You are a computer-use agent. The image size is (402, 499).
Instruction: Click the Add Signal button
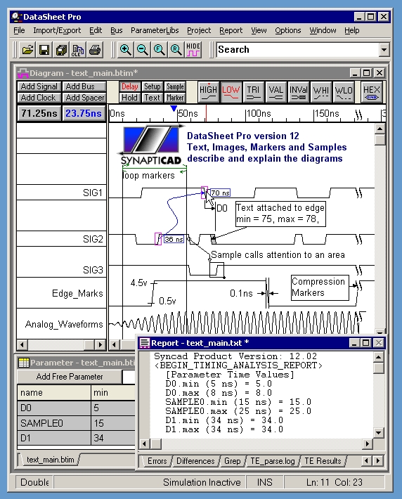pyautogui.click(x=39, y=86)
